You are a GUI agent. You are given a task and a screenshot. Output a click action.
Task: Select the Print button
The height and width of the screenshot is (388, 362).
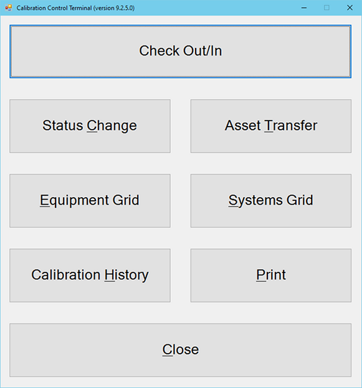271,276
